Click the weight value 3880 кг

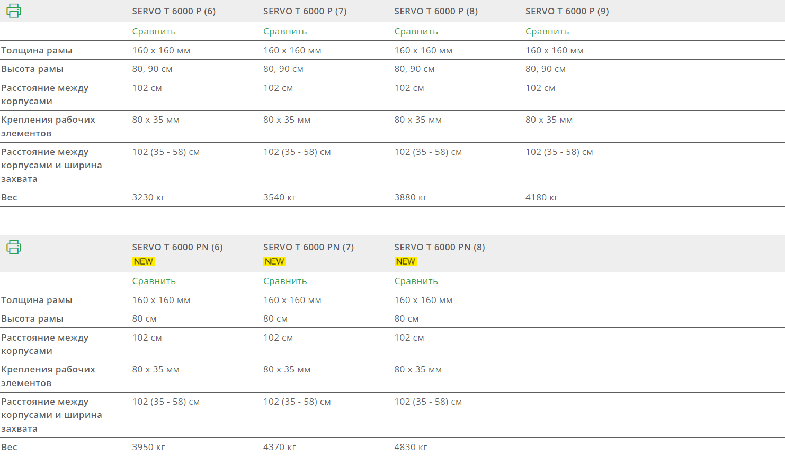(411, 197)
